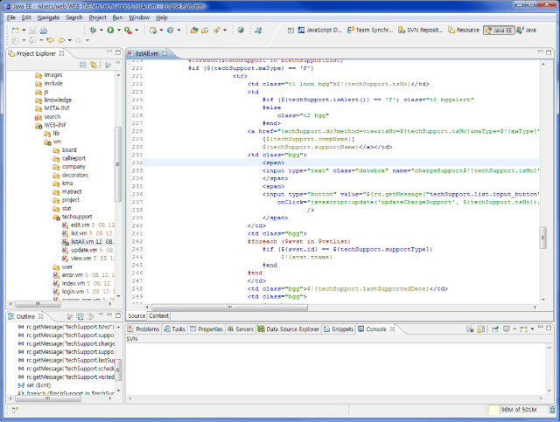The image size is (560, 422).
Task: Switch to the Resource perspective
Action: tap(464, 31)
